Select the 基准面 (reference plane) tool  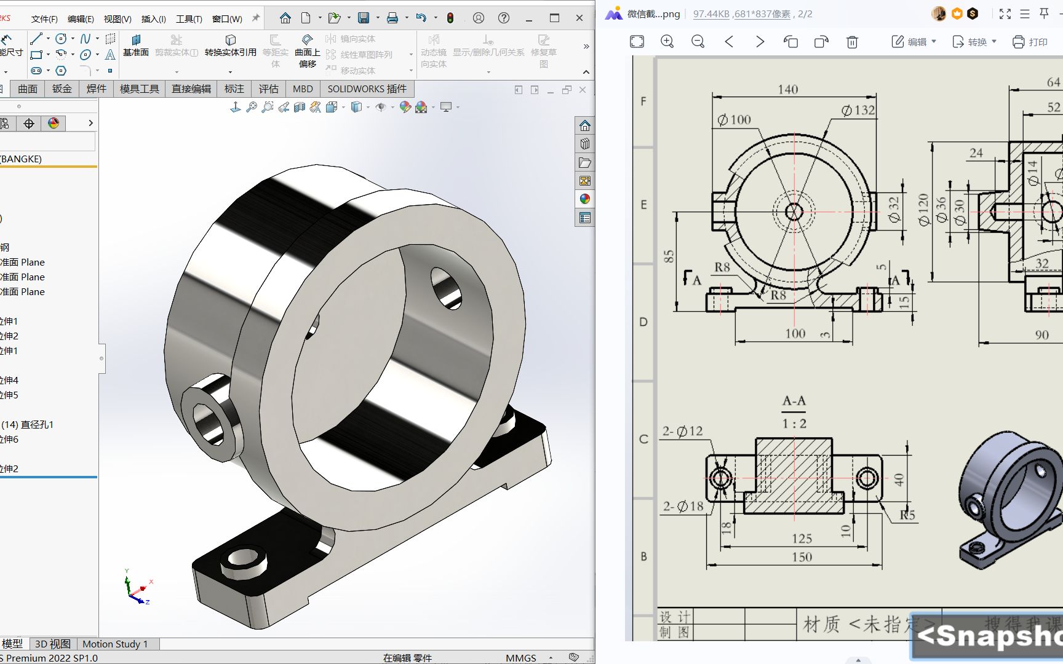tap(136, 45)
